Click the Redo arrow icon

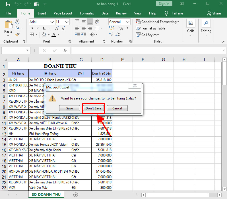[x=26, y=4]
